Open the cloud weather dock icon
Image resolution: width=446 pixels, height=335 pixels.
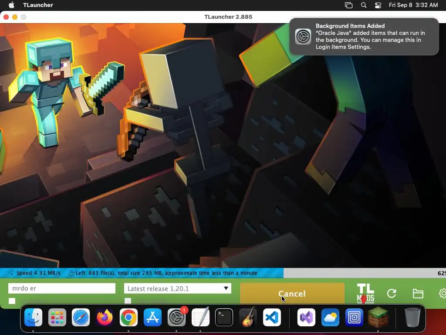pyautogui.click(x=330, y=318)
